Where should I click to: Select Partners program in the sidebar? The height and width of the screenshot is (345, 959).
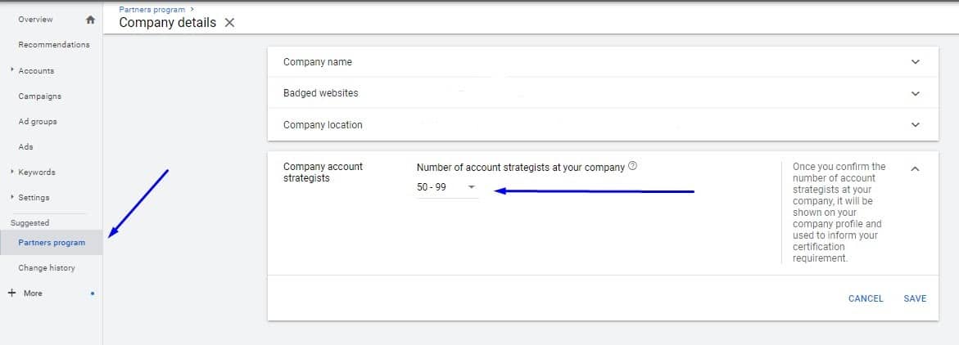pyautogui.click(x=52, y=243)
